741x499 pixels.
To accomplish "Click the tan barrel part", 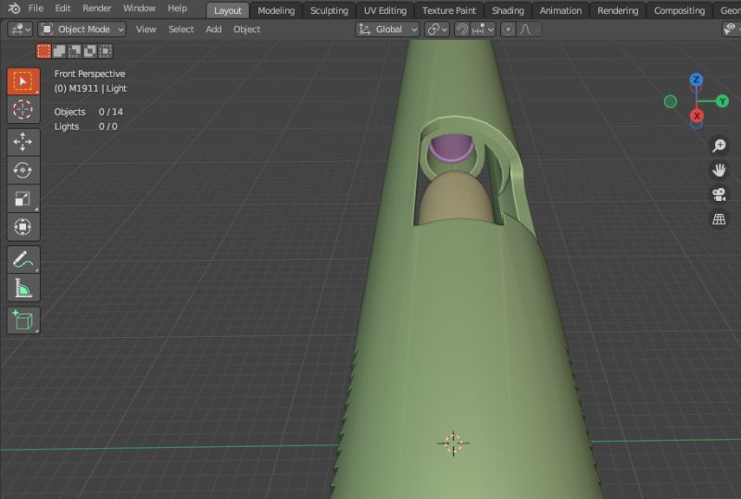I will tap(455, 198).
